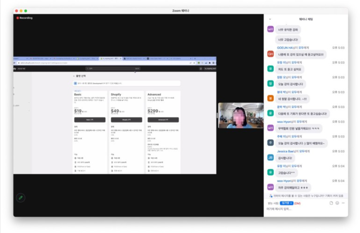360x233 pixels.
Task: Click the $299 Advanced plan price
Action: point(153,111)
